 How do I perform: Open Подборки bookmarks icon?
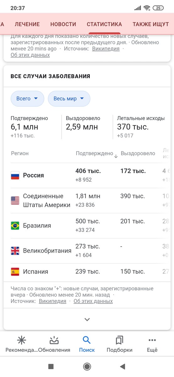pyautogui.click(x=119, y=340)
